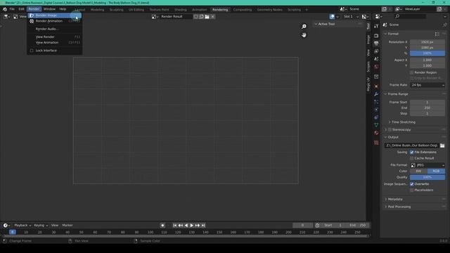The height and width of the screenshot is (253, 450).
Task: Open the Texture checker tab icon
Action: click(376, 143)
